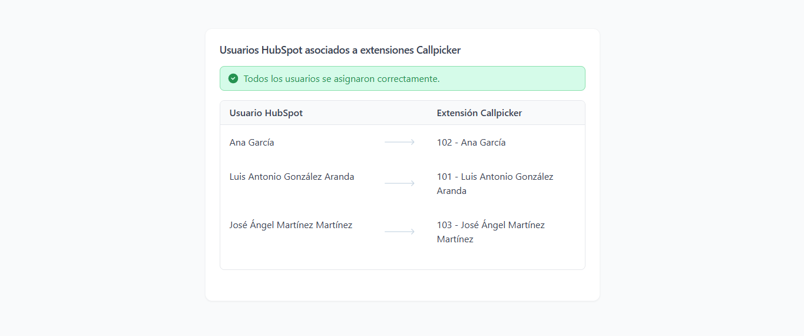The width and height of the screenshot is (804, 336).
Task: Click the second line 'Martínez' in extension 103
Action: coord(455,239)
